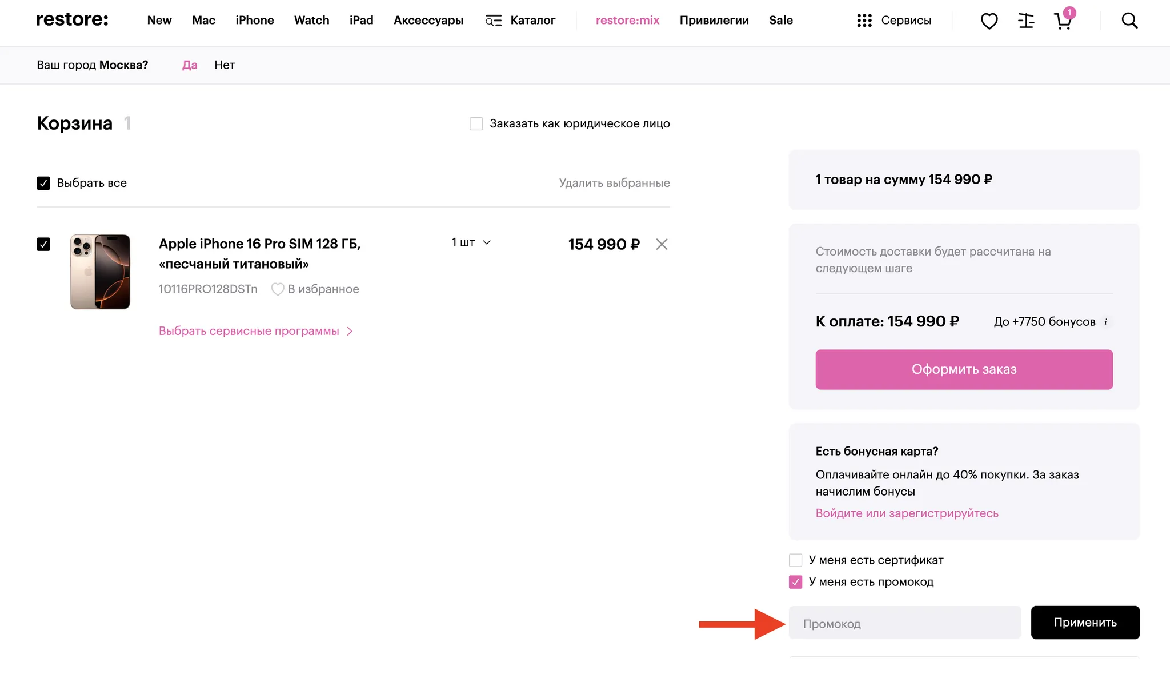Focus the Промокод input field
This screenshot has width=1170, height=674.
tap(905, 623)
